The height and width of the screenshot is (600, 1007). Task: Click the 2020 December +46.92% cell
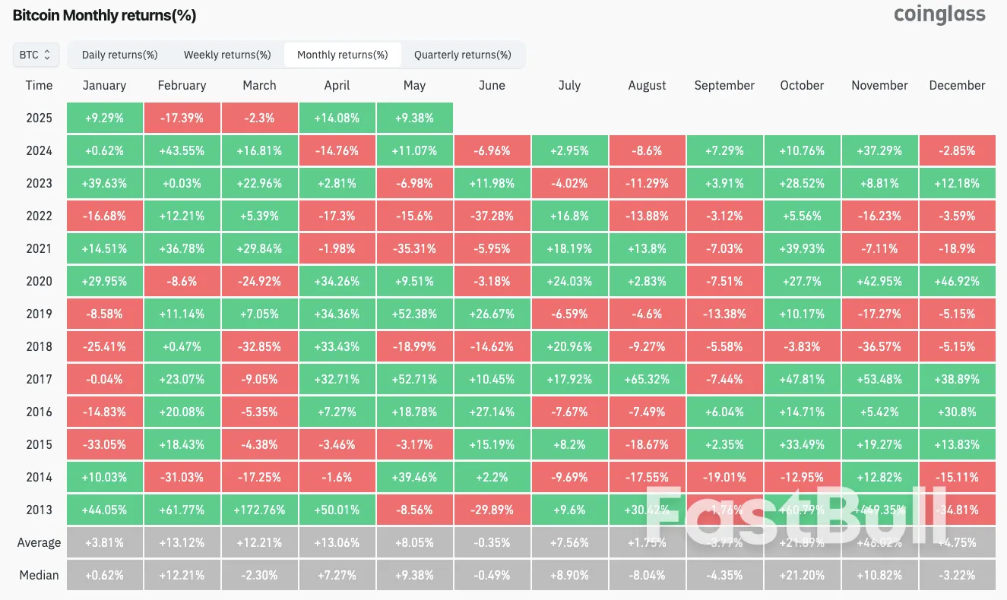click(x=957, y=281)
